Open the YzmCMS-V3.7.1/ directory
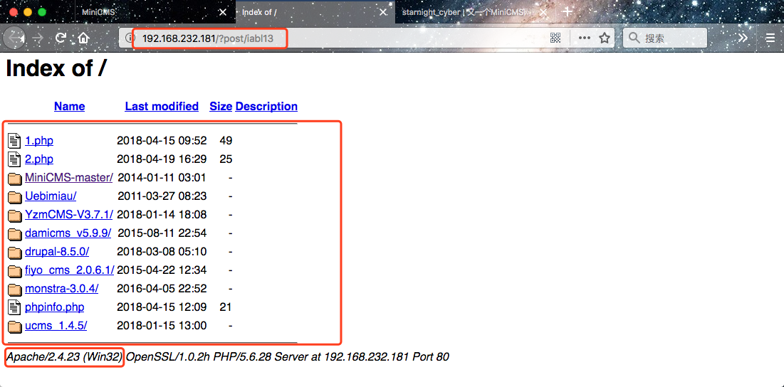Image resolution: width=784 pixels, height=387 pixels. (69, 215)
